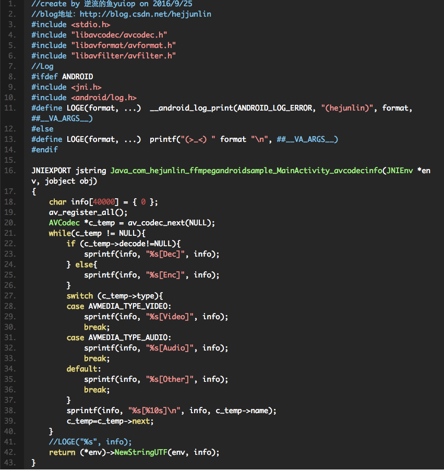The height and width of the screenshot is (470, 444).
Task: Click '<android/log.h>' include
Action: (104, 98)
